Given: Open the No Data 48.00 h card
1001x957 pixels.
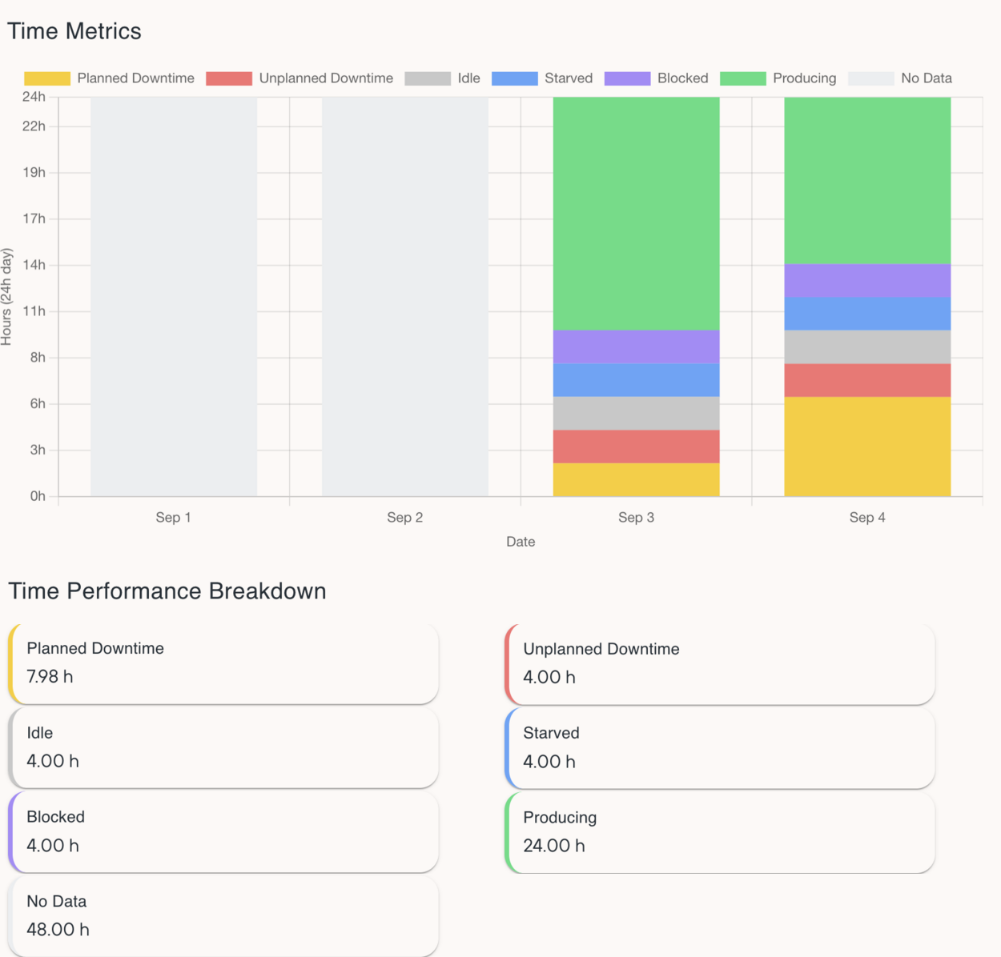Looking at the screenshot, I should click(223, 916).
